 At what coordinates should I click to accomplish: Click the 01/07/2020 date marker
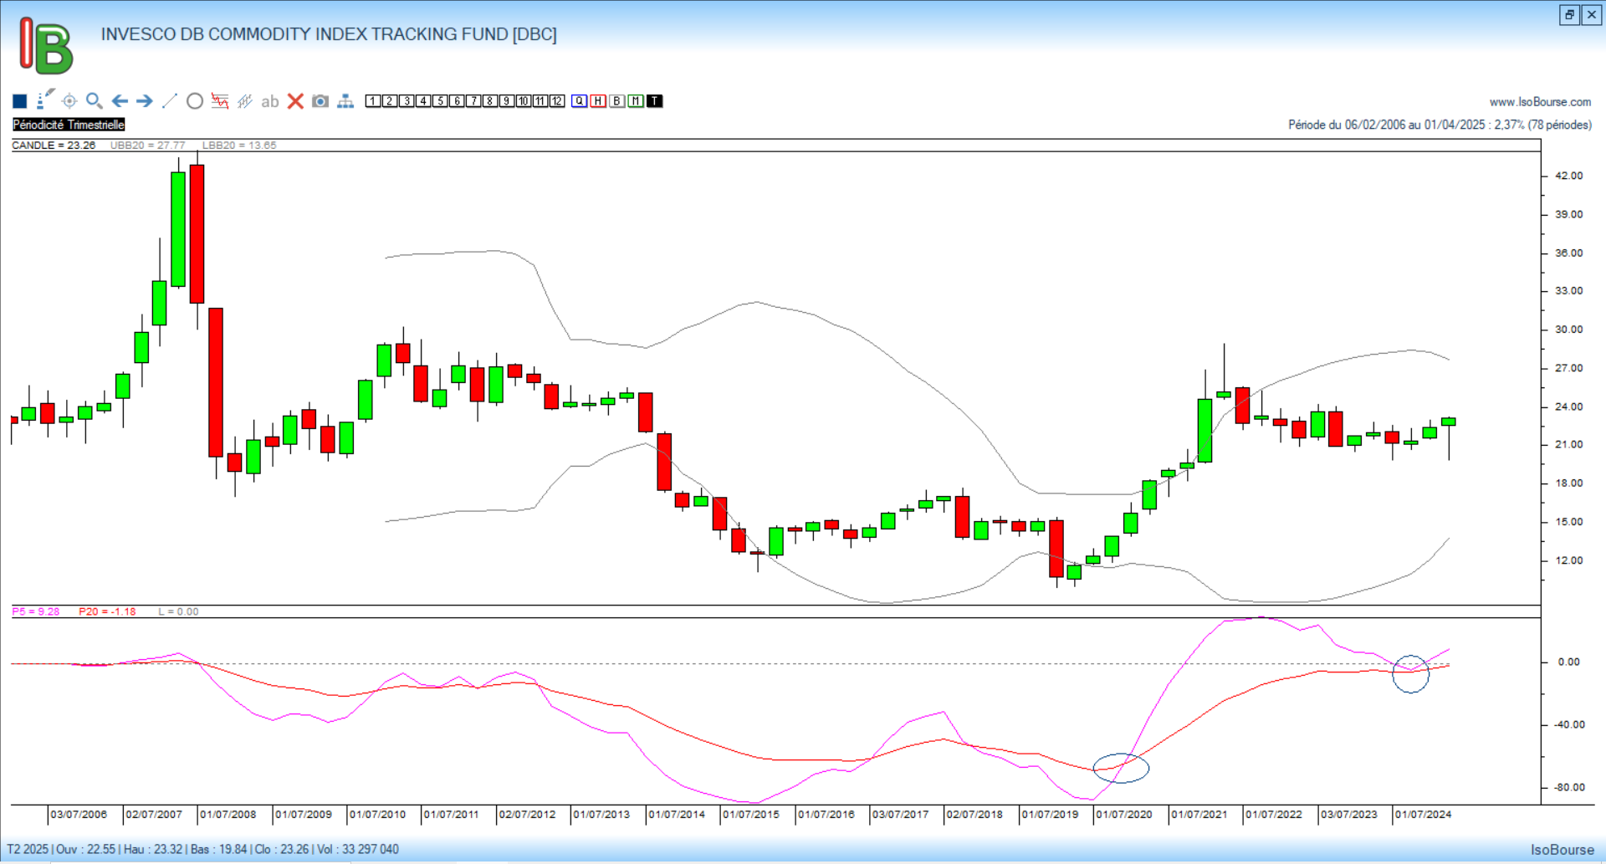[x=1123, y=815]
